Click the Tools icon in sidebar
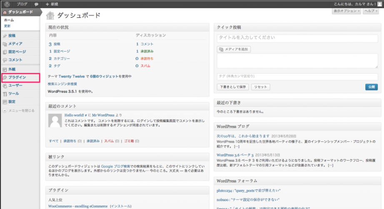The width and height of the screenshot is (384, 209). pyautogui.click(x=5, y=94)
